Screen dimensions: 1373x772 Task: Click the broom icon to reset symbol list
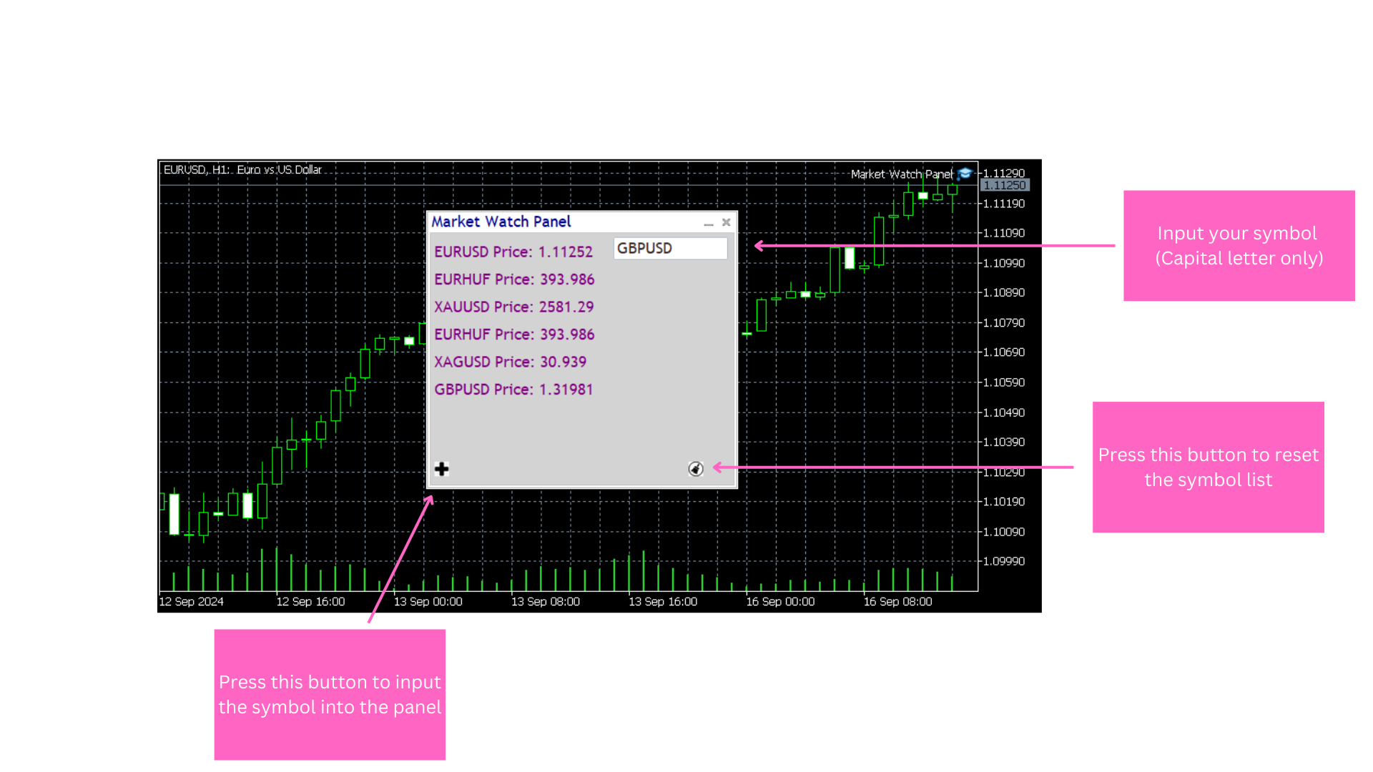pos(696,470)
